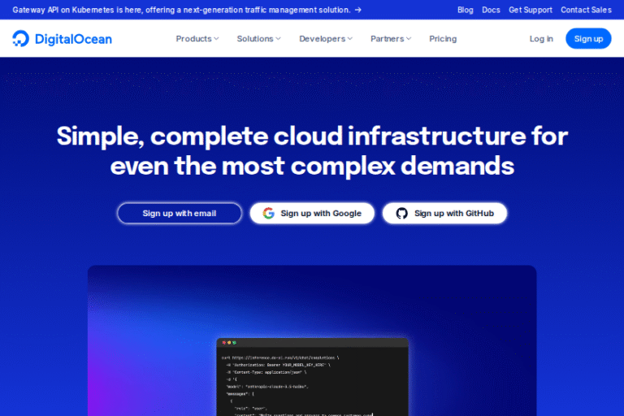Screen dimensions: 624x416
Task: Go to the Pricing page
Action: 443,39
